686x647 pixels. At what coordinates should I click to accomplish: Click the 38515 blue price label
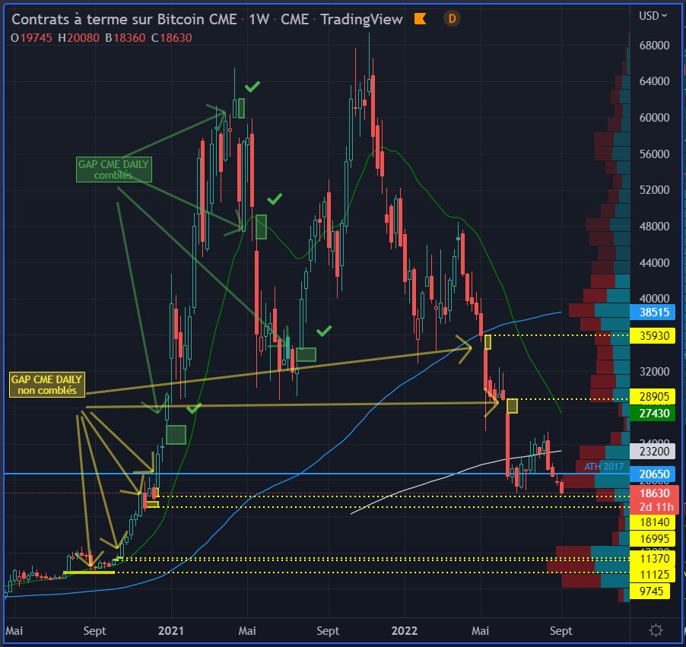[652, 312]
